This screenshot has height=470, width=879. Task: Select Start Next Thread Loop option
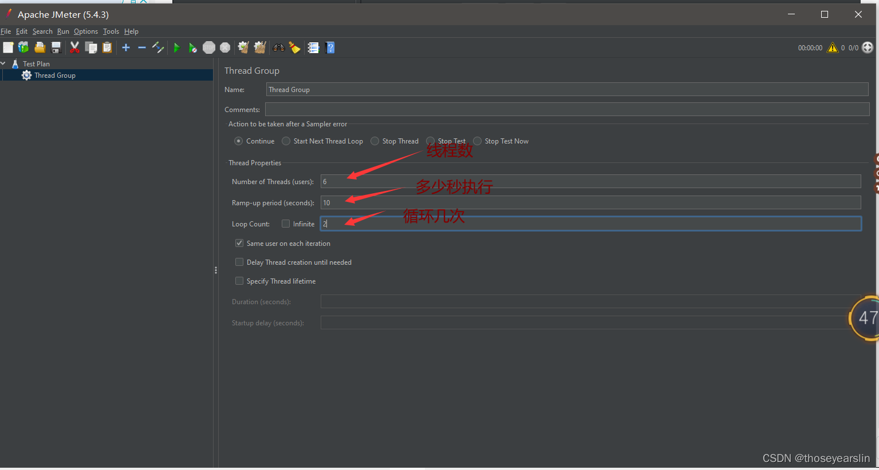point(286,141)
